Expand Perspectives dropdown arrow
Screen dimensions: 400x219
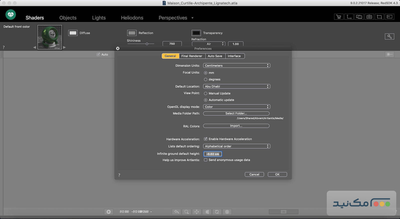tap(192, 18)
